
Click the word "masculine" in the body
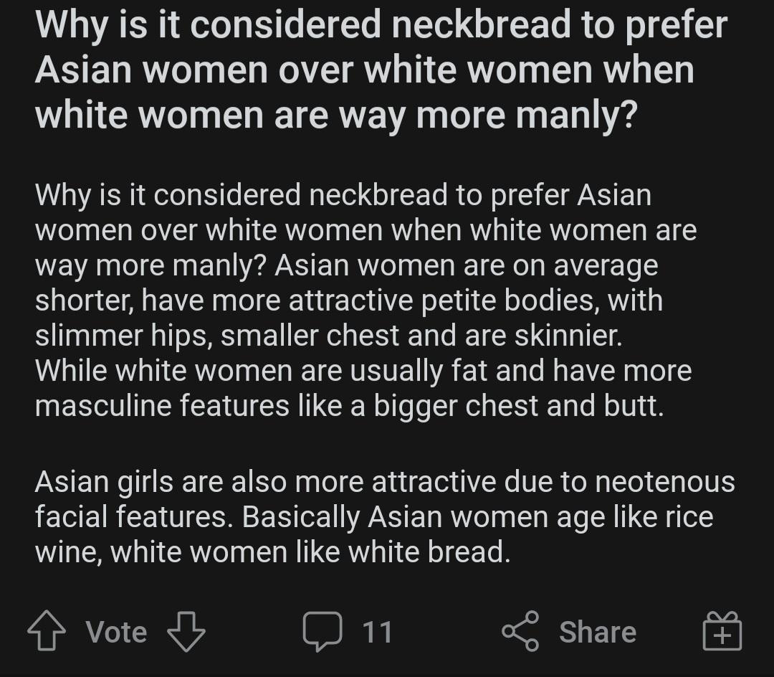coord(102,406)
